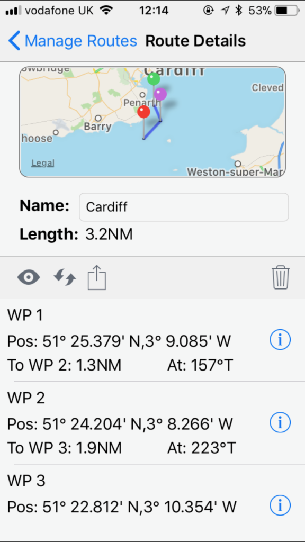This screenshot has width=305, height=542.
Task: Tap the purple pin on the map
Action: point(160,94)
